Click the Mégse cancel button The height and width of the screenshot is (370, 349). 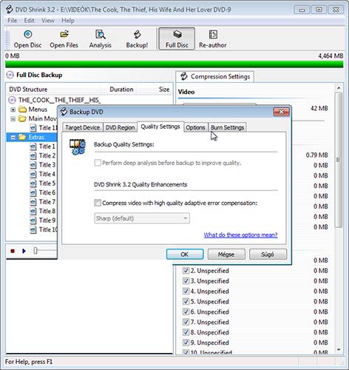point(226,254)
